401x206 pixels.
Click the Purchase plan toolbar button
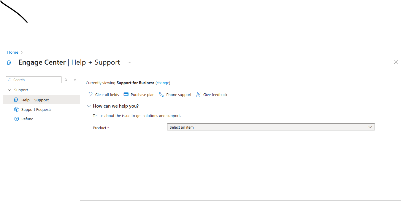tap(139, 95)
